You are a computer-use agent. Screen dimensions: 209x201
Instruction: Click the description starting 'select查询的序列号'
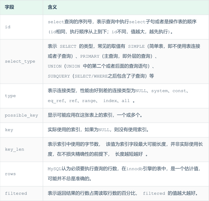click(126, 27)
